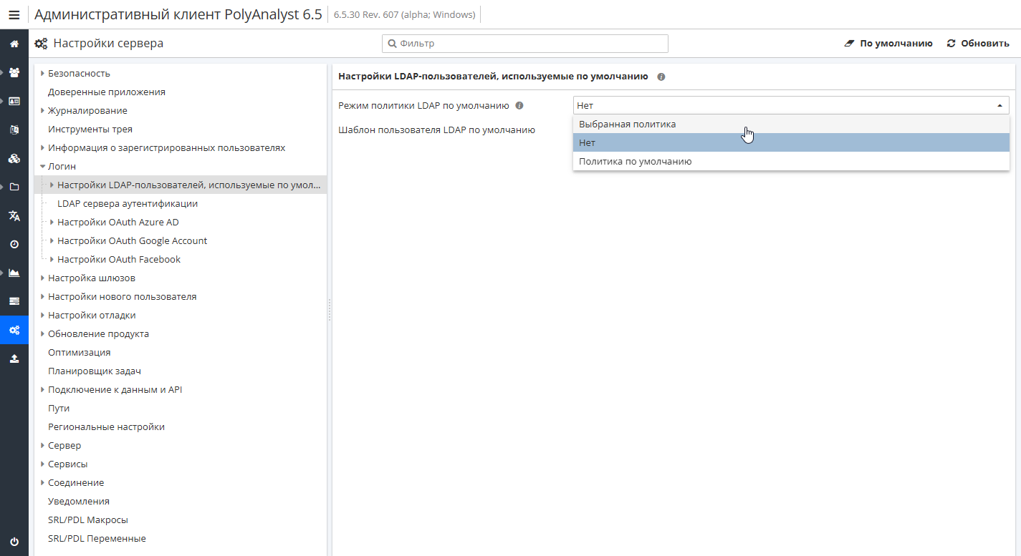1021x556 pixels.
Task: Select Планировщик задач in tree
Action: (94, 371)
